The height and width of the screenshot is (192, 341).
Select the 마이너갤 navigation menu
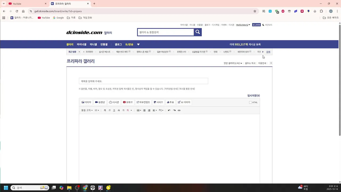82,45
